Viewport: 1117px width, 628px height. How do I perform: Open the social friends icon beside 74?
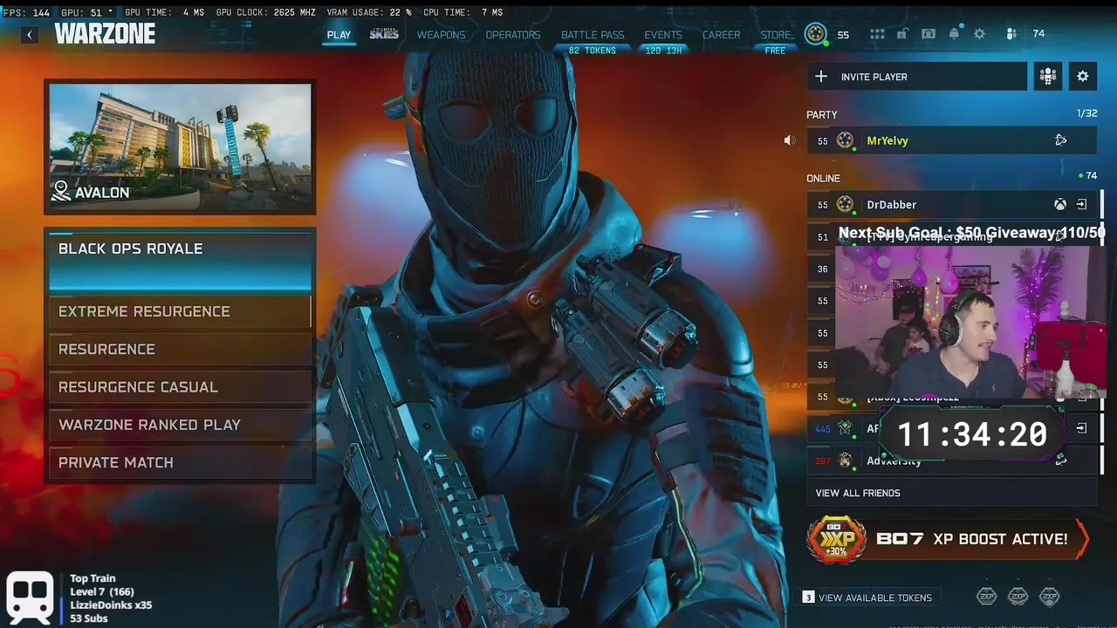coord(1011,34)
